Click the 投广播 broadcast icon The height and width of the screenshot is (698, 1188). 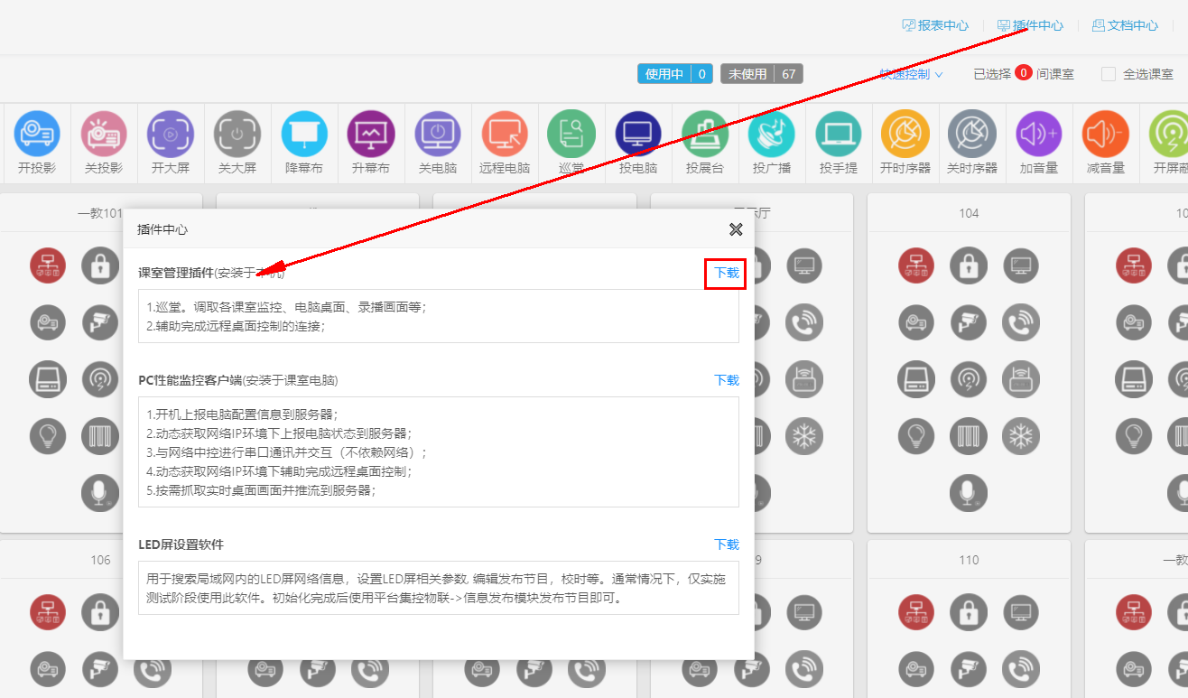coord(772,134)
